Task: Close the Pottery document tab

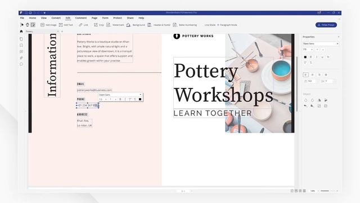Action: pyautogui.click(x=58, y=32)
